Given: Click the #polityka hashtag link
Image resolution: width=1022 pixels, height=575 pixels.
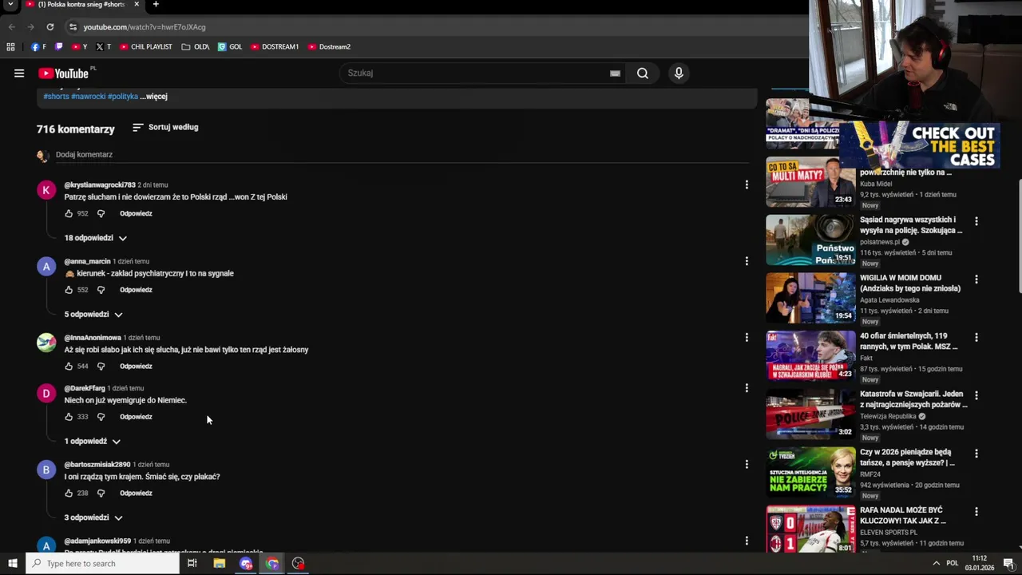Looking at the screenshot, I should tap(123, 97).
